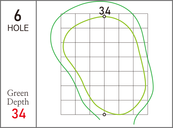Click the Green Depth label

[18, 97]
